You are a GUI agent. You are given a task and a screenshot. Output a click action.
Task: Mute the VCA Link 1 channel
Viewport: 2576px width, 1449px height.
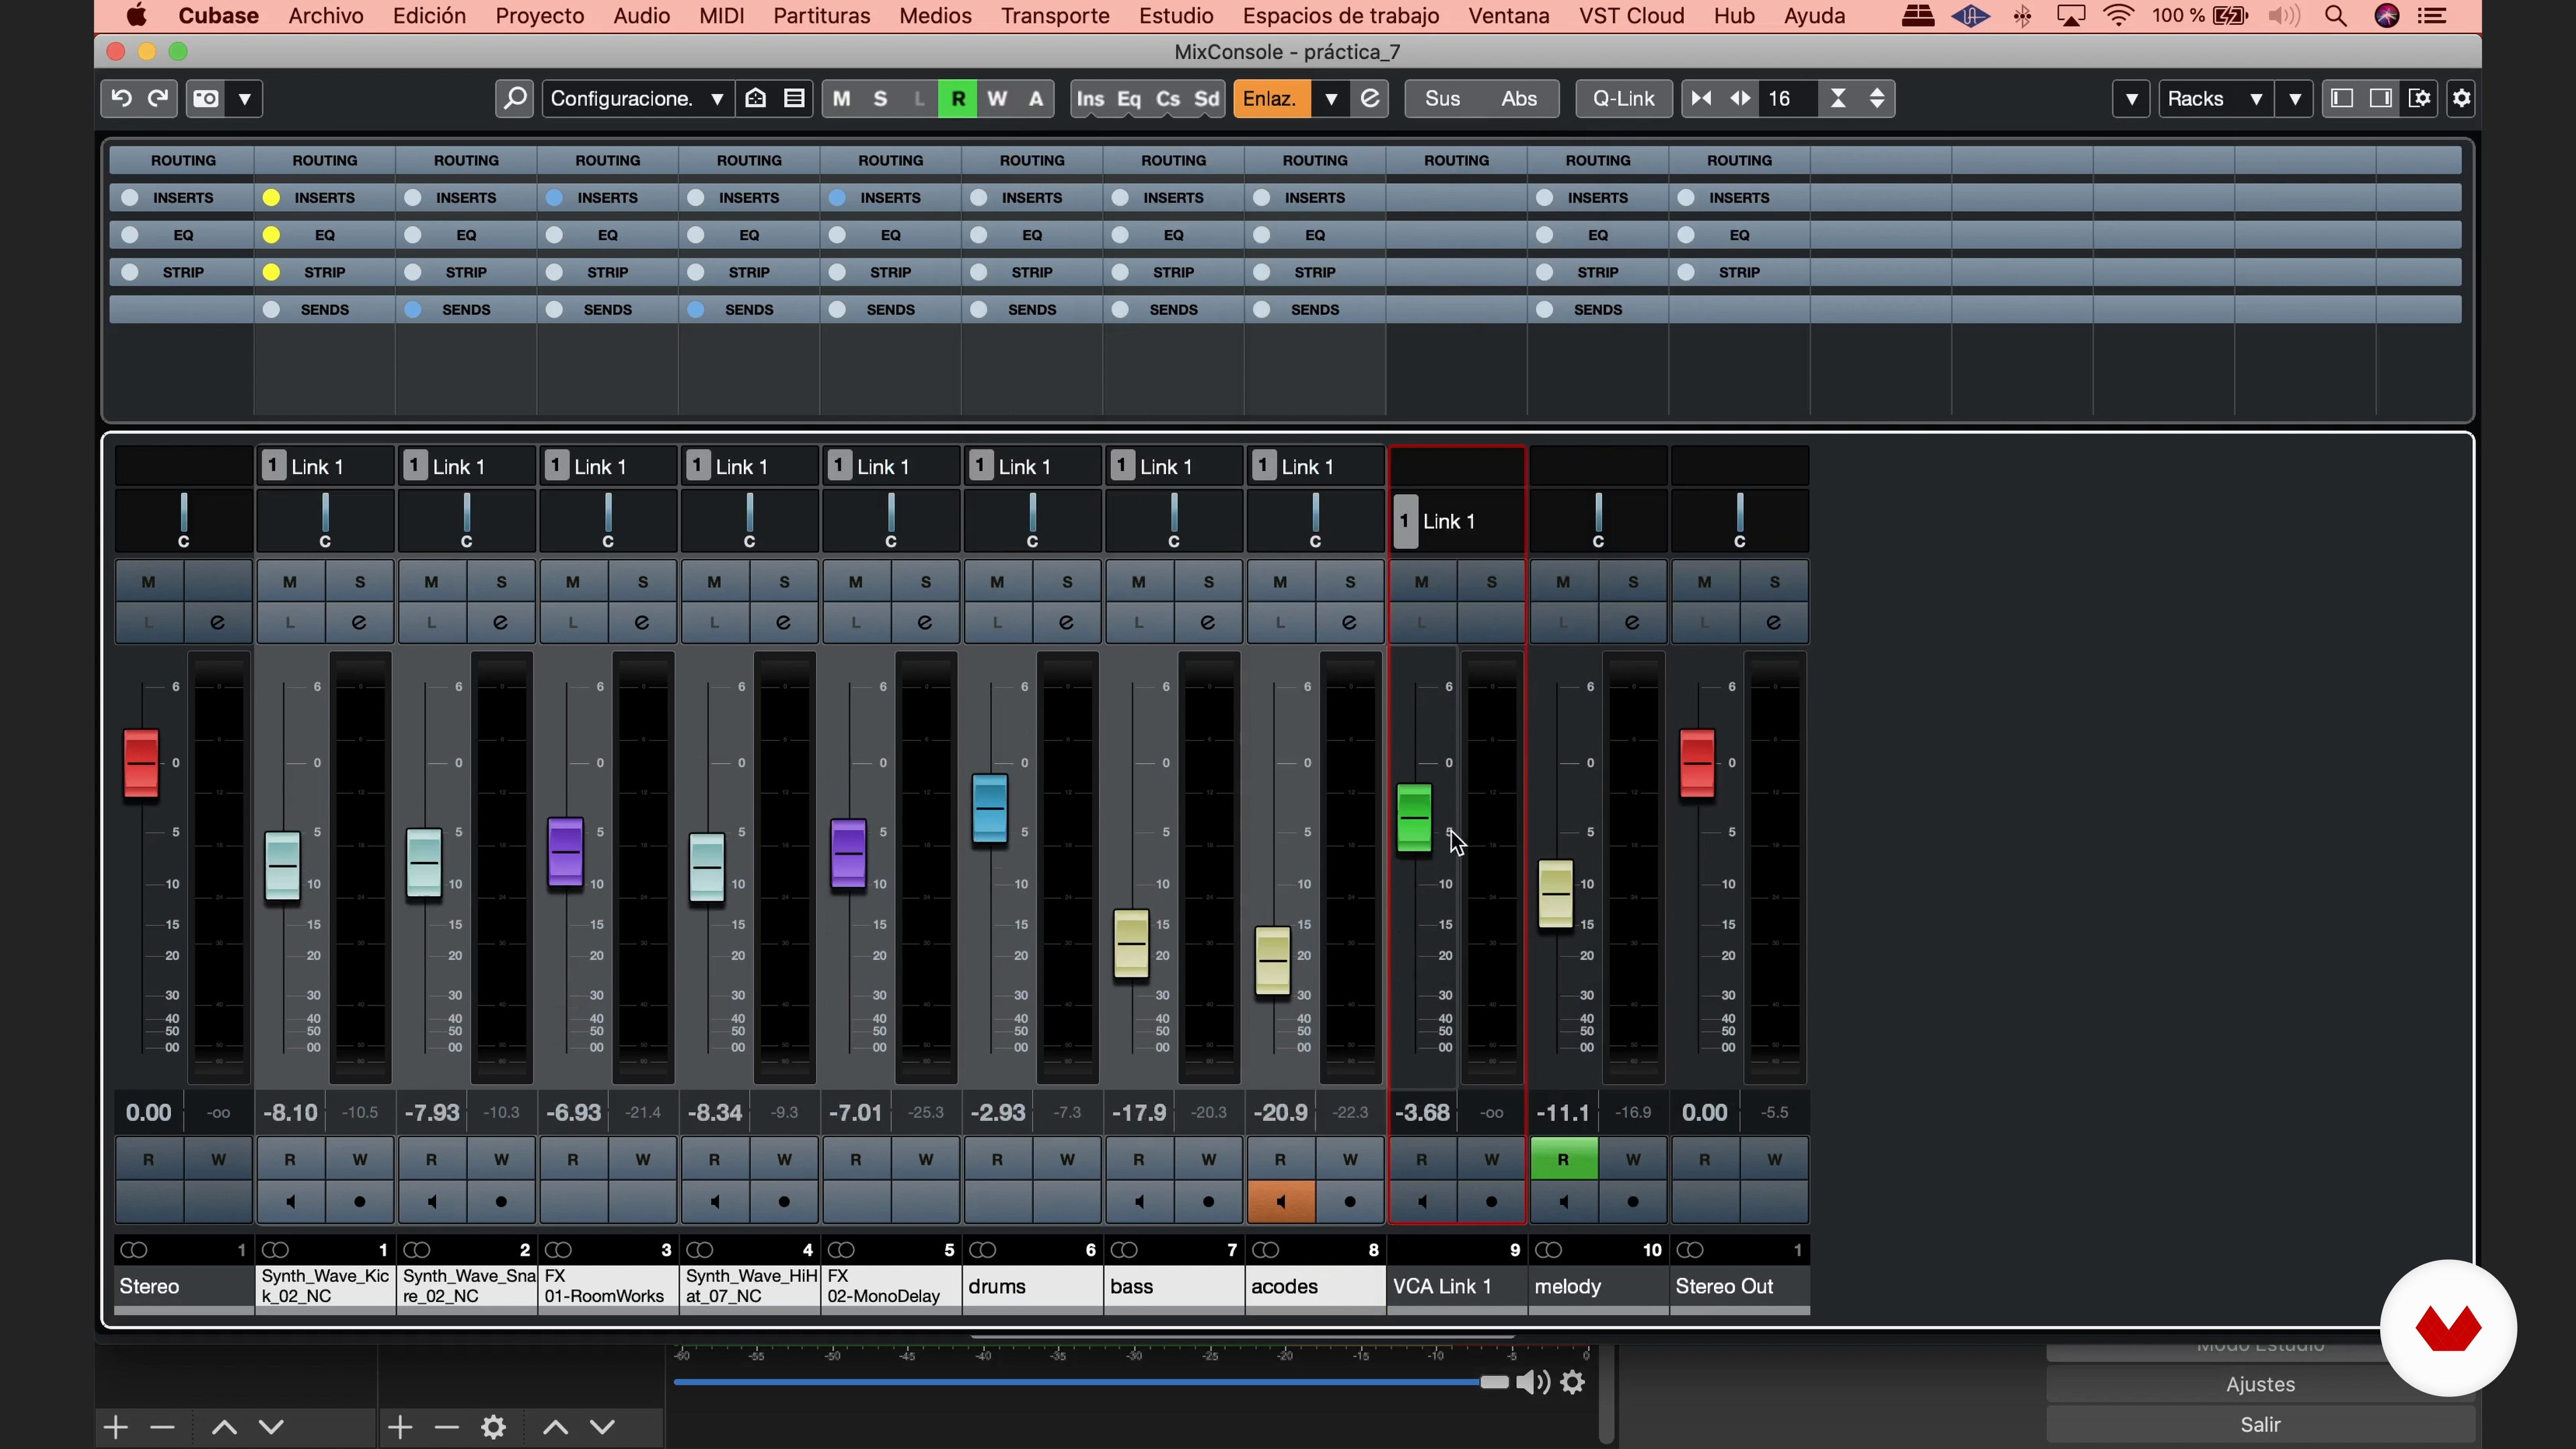pyautogui.click(x=1421, y=582)
